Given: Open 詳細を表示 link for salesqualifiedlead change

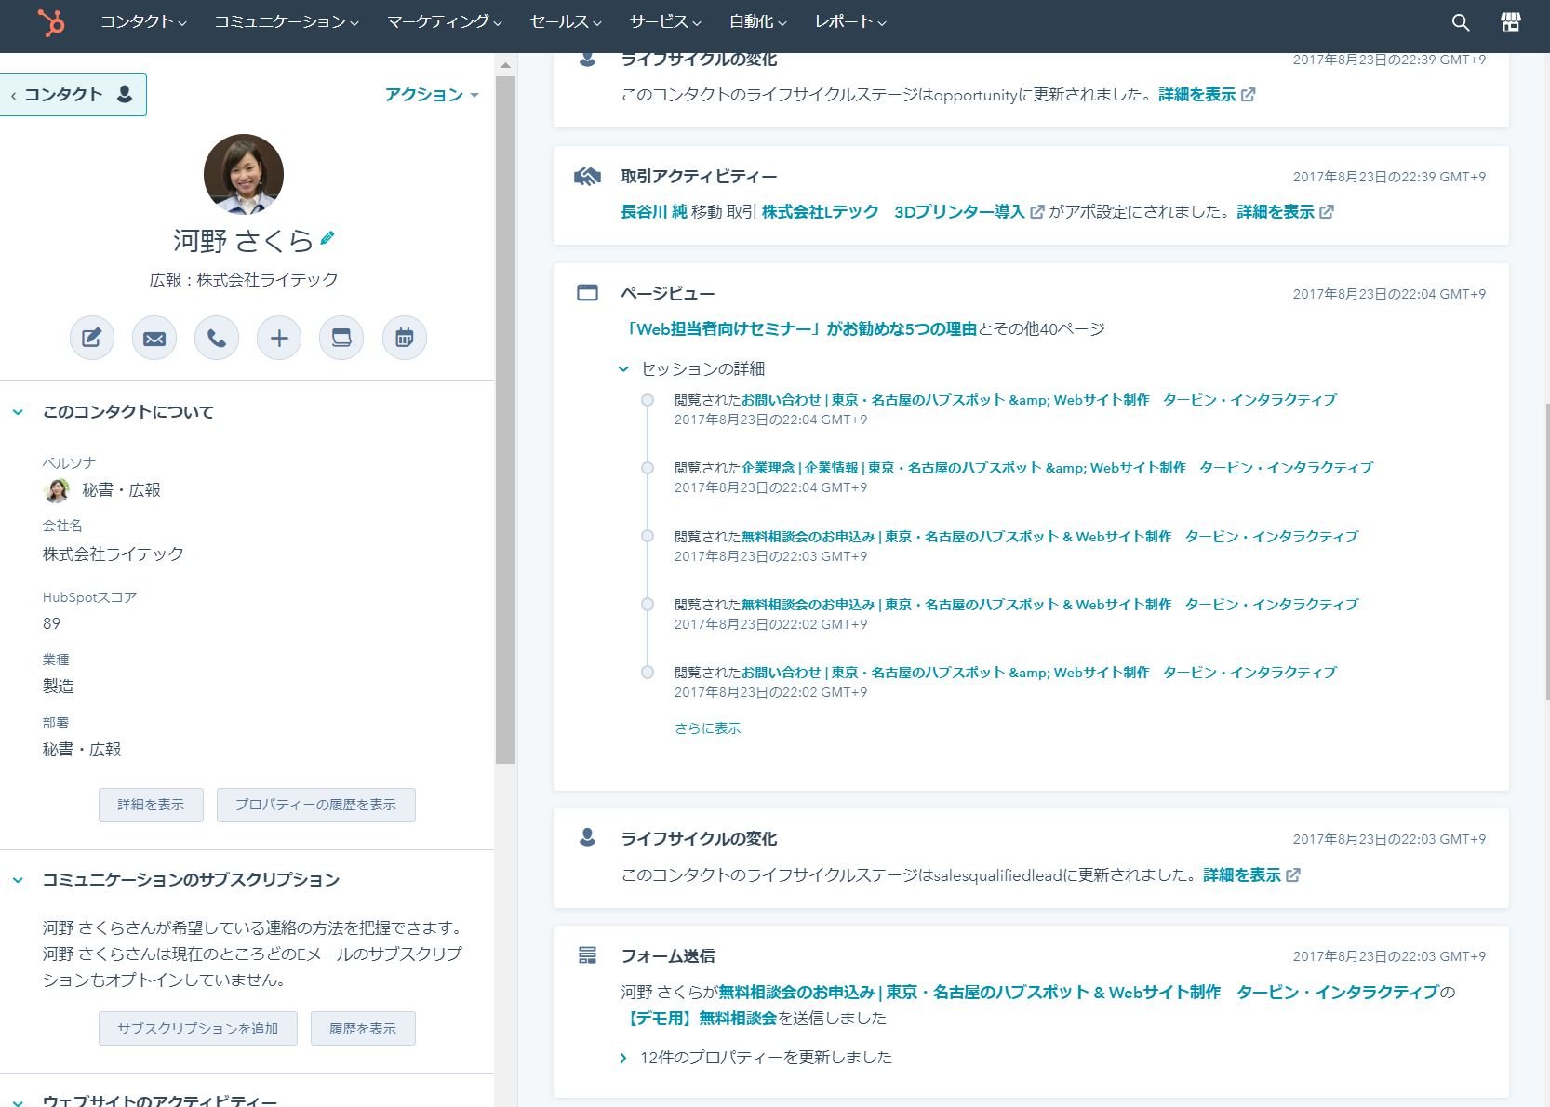Looking at the screenshot, I should click(1242, 875).
